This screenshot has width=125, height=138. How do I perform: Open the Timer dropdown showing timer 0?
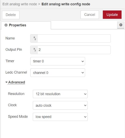[57, 61]
